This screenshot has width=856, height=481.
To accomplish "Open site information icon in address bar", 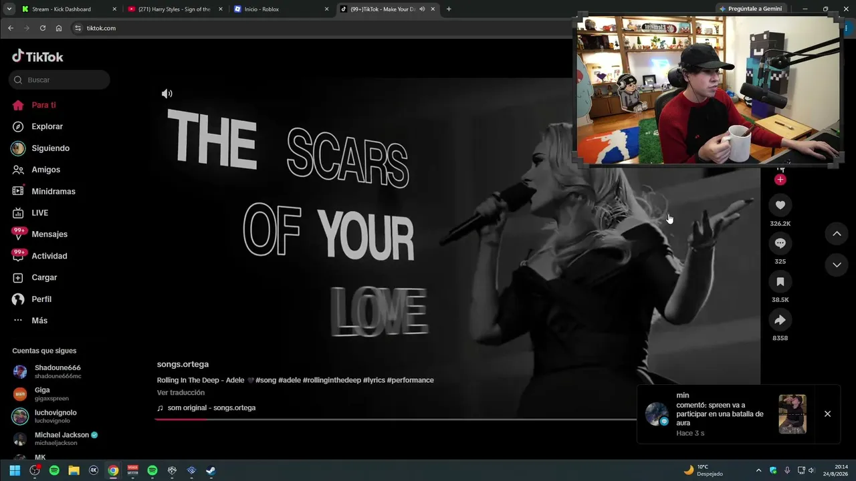I will 78,28.
